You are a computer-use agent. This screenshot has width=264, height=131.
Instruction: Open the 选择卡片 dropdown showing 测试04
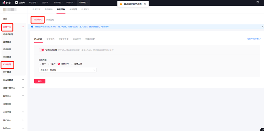click(x=68, y=70)
